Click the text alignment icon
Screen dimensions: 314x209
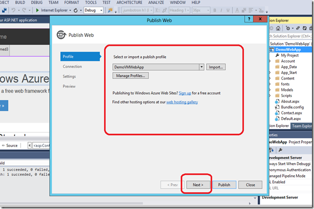250,10
